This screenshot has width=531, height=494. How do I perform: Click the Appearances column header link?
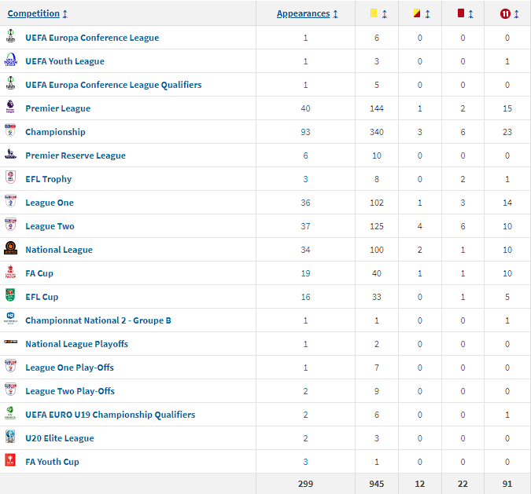[303, 13]
